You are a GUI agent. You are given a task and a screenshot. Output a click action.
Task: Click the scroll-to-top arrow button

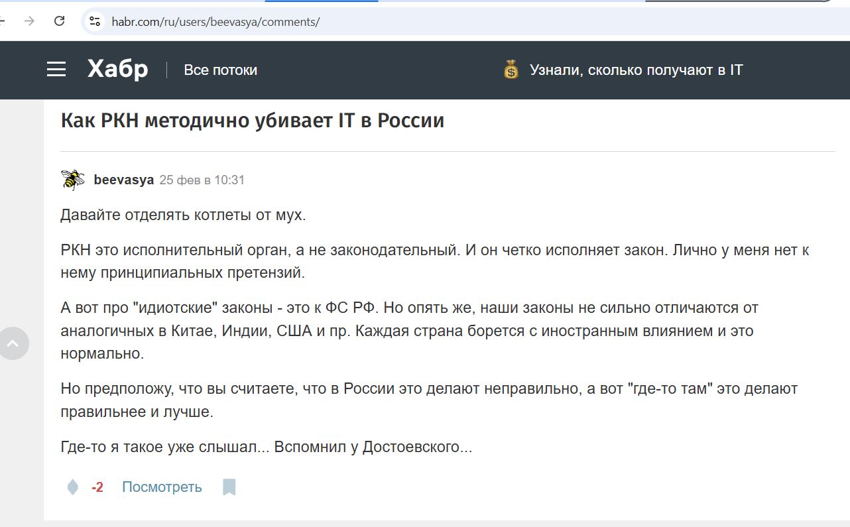click(x=13, y=343)
